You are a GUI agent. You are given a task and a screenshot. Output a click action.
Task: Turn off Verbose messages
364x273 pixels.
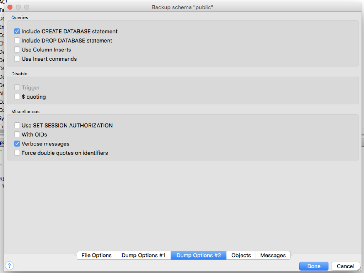[x=17, y=144]
